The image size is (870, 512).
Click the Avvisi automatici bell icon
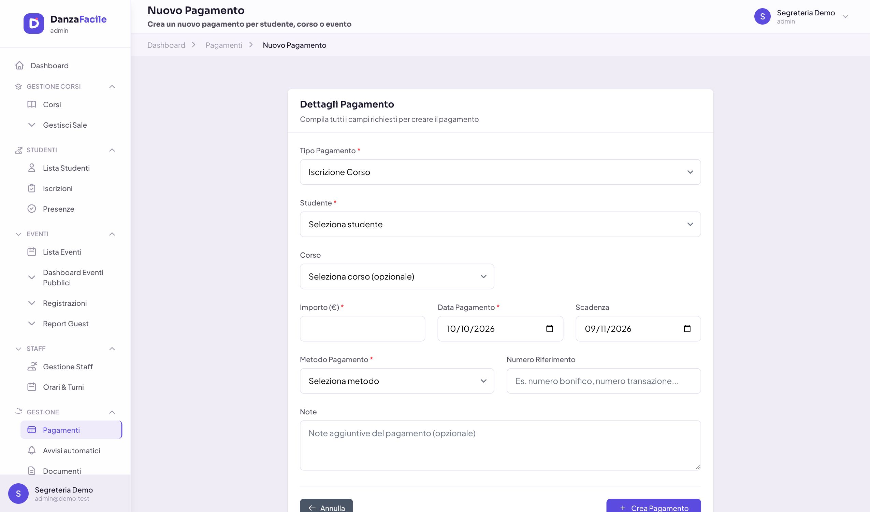click(32, 451)
